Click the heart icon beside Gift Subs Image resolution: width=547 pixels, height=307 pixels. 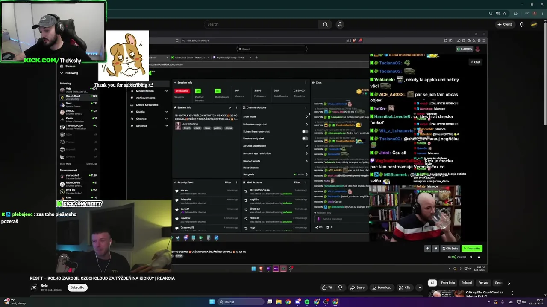point(435,249)
